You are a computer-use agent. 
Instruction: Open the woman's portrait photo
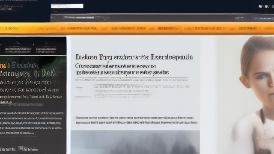pos(245,95)
